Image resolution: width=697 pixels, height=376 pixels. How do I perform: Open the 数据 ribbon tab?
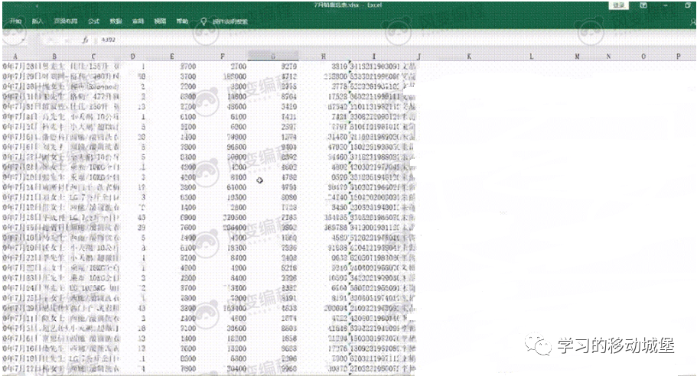[x=116, y=21]
